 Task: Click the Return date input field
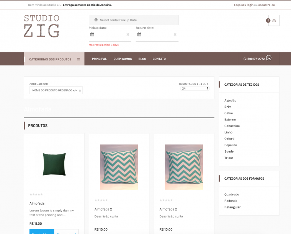click(157, 35)
